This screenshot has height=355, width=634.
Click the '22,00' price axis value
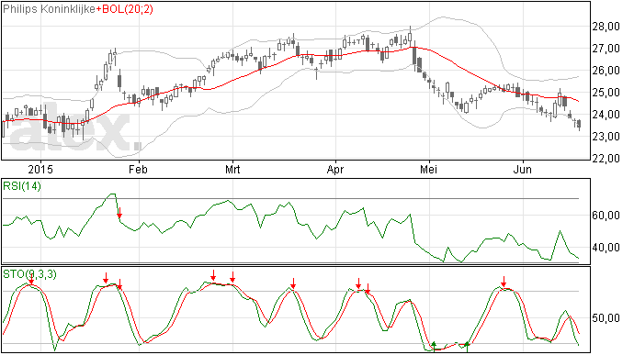[606, 159]
